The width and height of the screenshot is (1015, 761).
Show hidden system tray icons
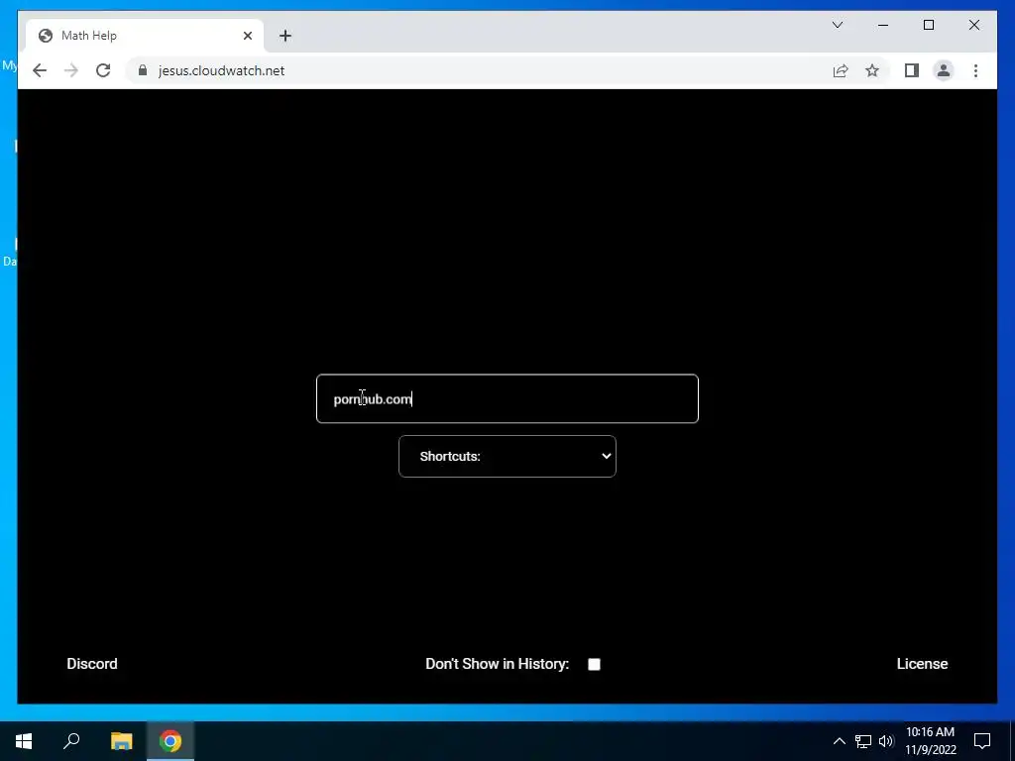(839, 741)
